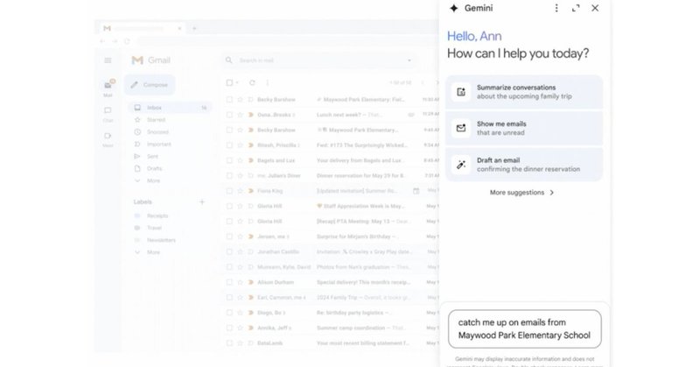Open a new browser tab
This screenshot has width=700, height=367.
193,28
